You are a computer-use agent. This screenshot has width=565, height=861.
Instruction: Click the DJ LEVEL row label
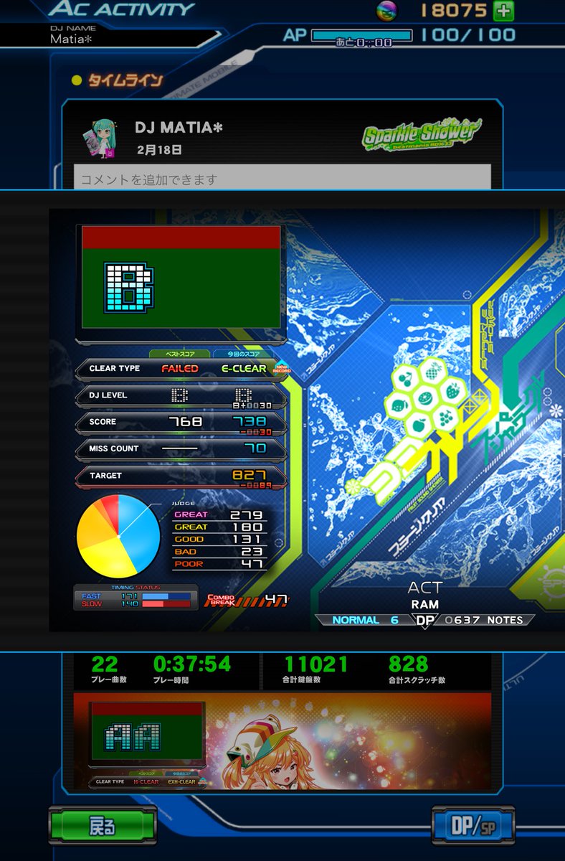[x=108, y=395]
